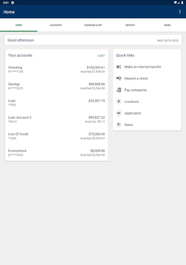Click the Make an internal transfer link
Screen dimensions: 186x265
pyautogui.click(x=143, y=67)
